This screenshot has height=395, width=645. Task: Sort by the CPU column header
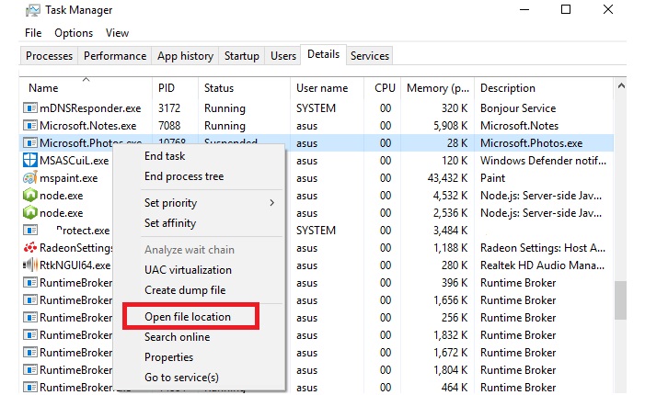[x=383, y=88]
